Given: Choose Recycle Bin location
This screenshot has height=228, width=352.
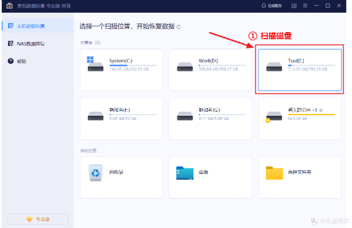Looking at the screenshot, I should (x=121, y=178).
